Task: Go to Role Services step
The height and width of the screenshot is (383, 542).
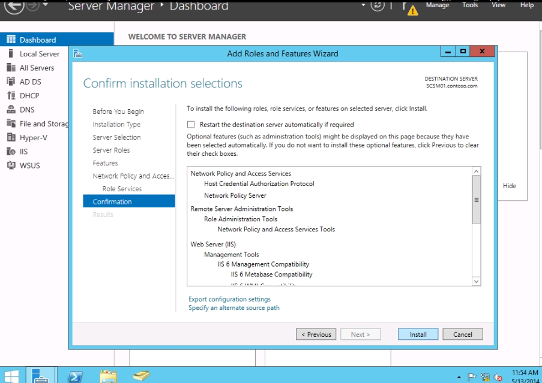Action: (x=122, y=189)
